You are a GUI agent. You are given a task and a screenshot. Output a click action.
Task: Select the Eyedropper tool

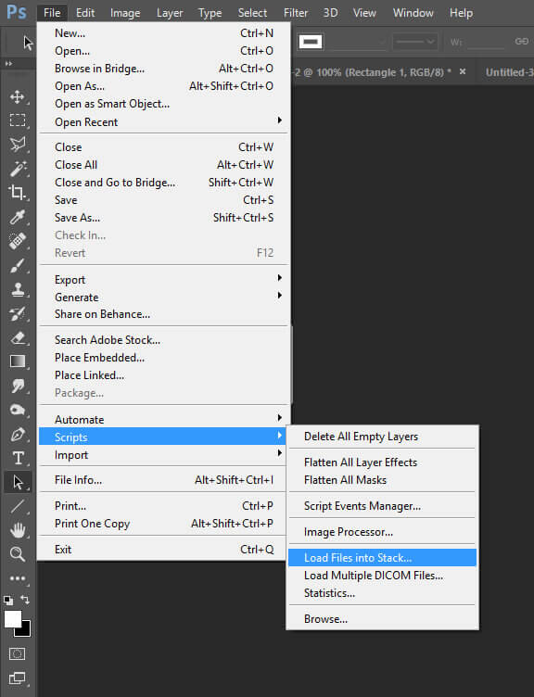[18, 217]
